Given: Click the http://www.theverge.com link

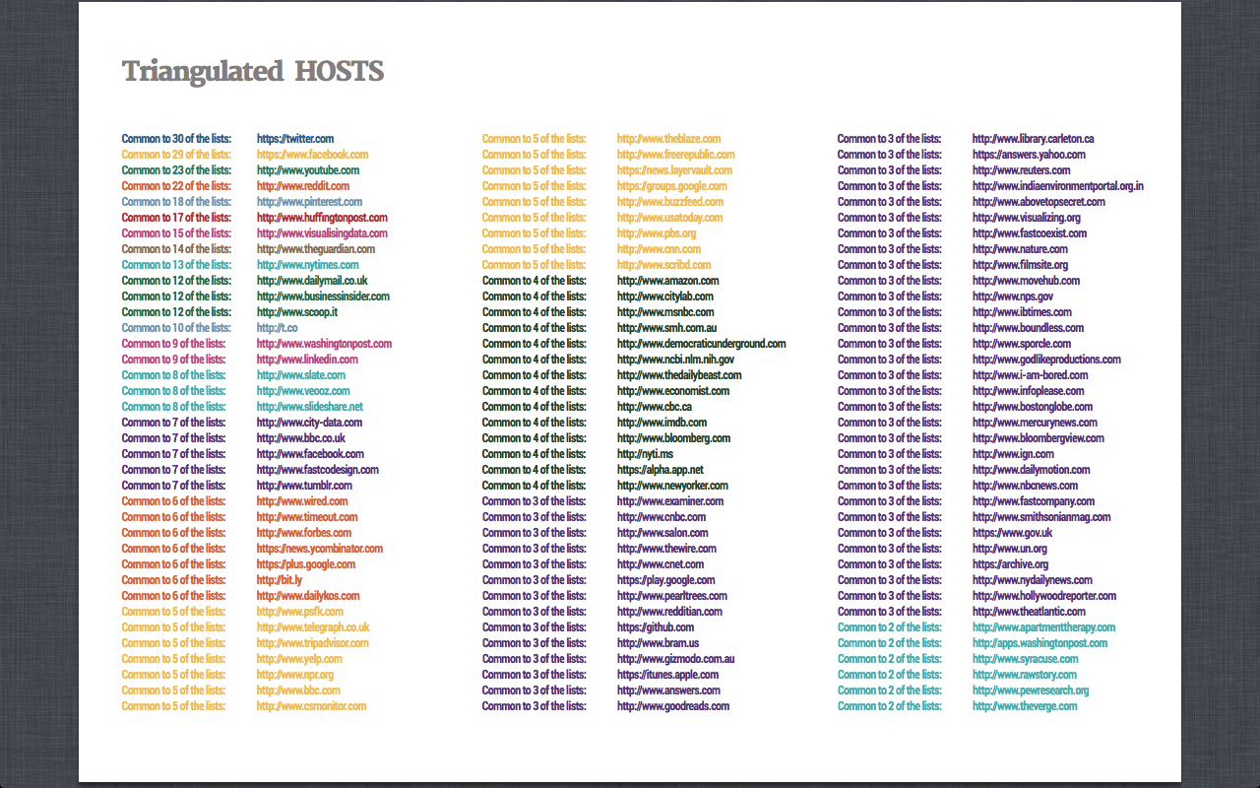Looking at the screenshot, I should [x=1026, y=706].
